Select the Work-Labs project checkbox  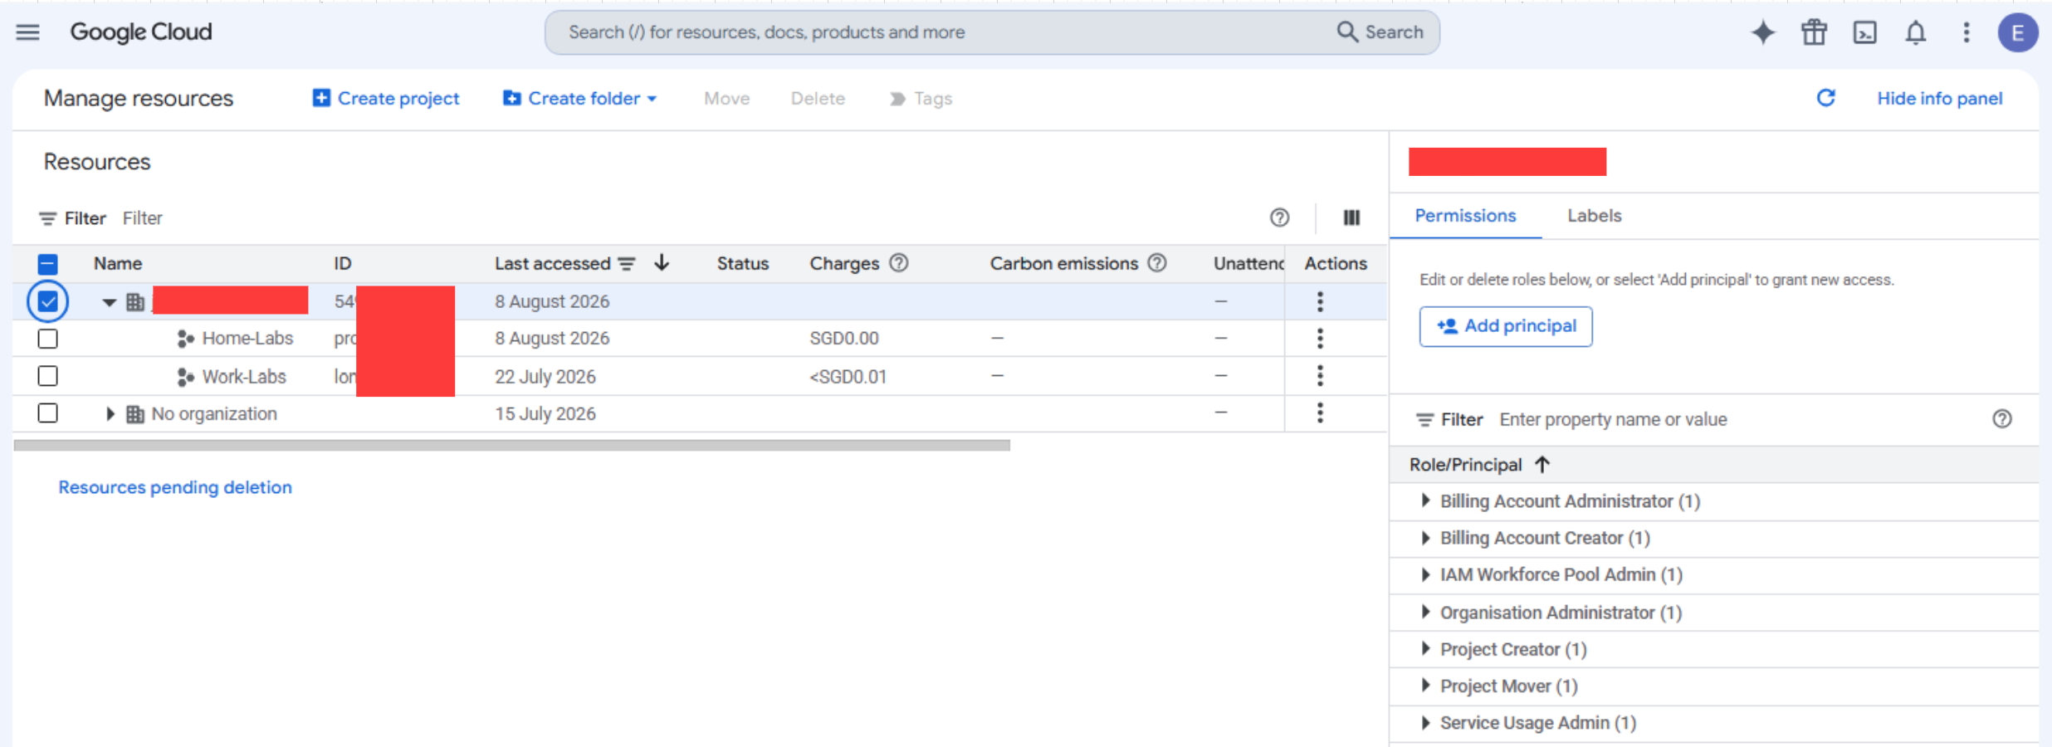click(x=48, y=376)
